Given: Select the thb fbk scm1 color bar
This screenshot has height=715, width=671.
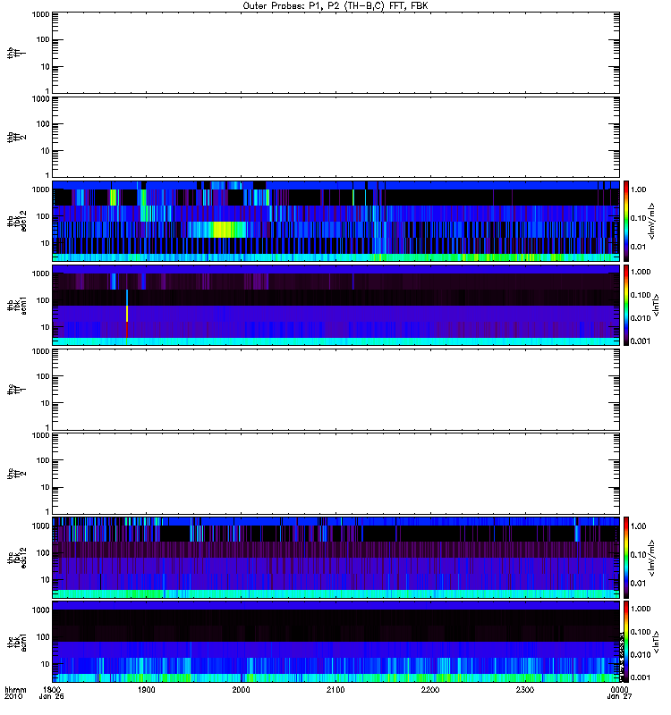Looking at the screenshot, I should [626, 305].
